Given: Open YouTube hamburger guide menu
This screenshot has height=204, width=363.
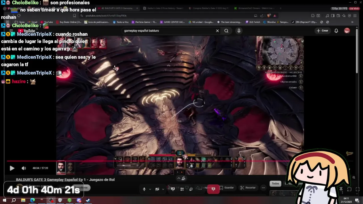Looking at the screenshot, I should pyautogui.click(x=11, y=31).
